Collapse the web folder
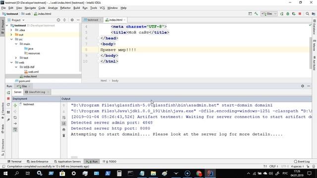Viewport: 317px width, 178px height. pos(11,63)
